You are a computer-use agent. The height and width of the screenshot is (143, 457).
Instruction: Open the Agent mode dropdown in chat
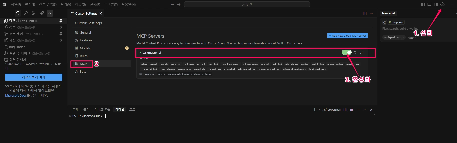click(394, 37)
